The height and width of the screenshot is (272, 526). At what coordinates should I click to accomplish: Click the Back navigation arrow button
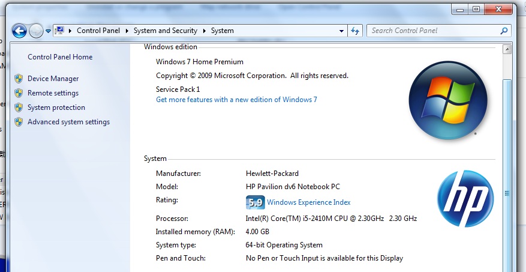[x=19, y=31]
